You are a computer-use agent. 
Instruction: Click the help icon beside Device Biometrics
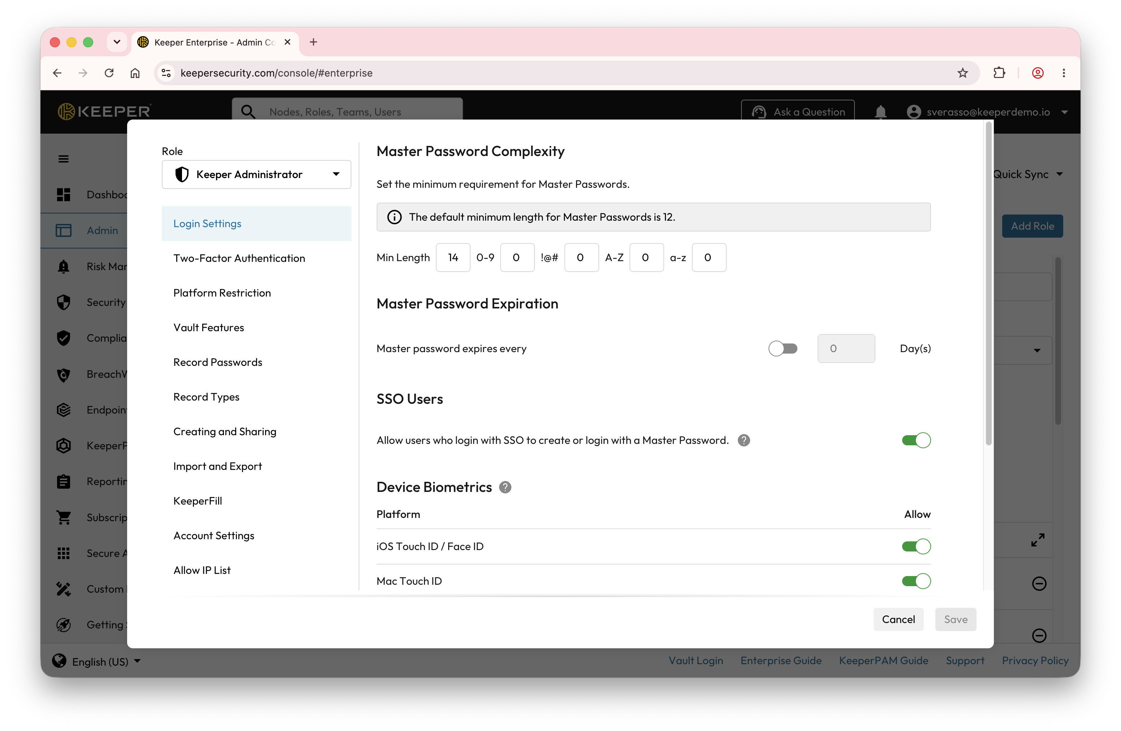[x=505, y=487]
